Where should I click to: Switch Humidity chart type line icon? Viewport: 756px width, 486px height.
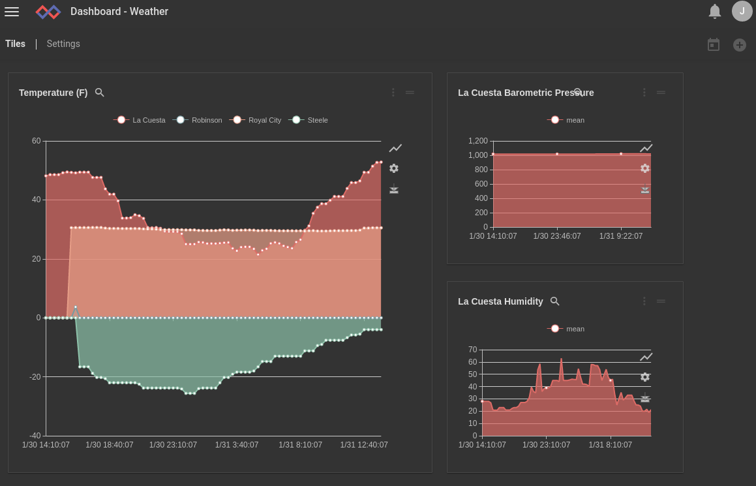point(646,357)
